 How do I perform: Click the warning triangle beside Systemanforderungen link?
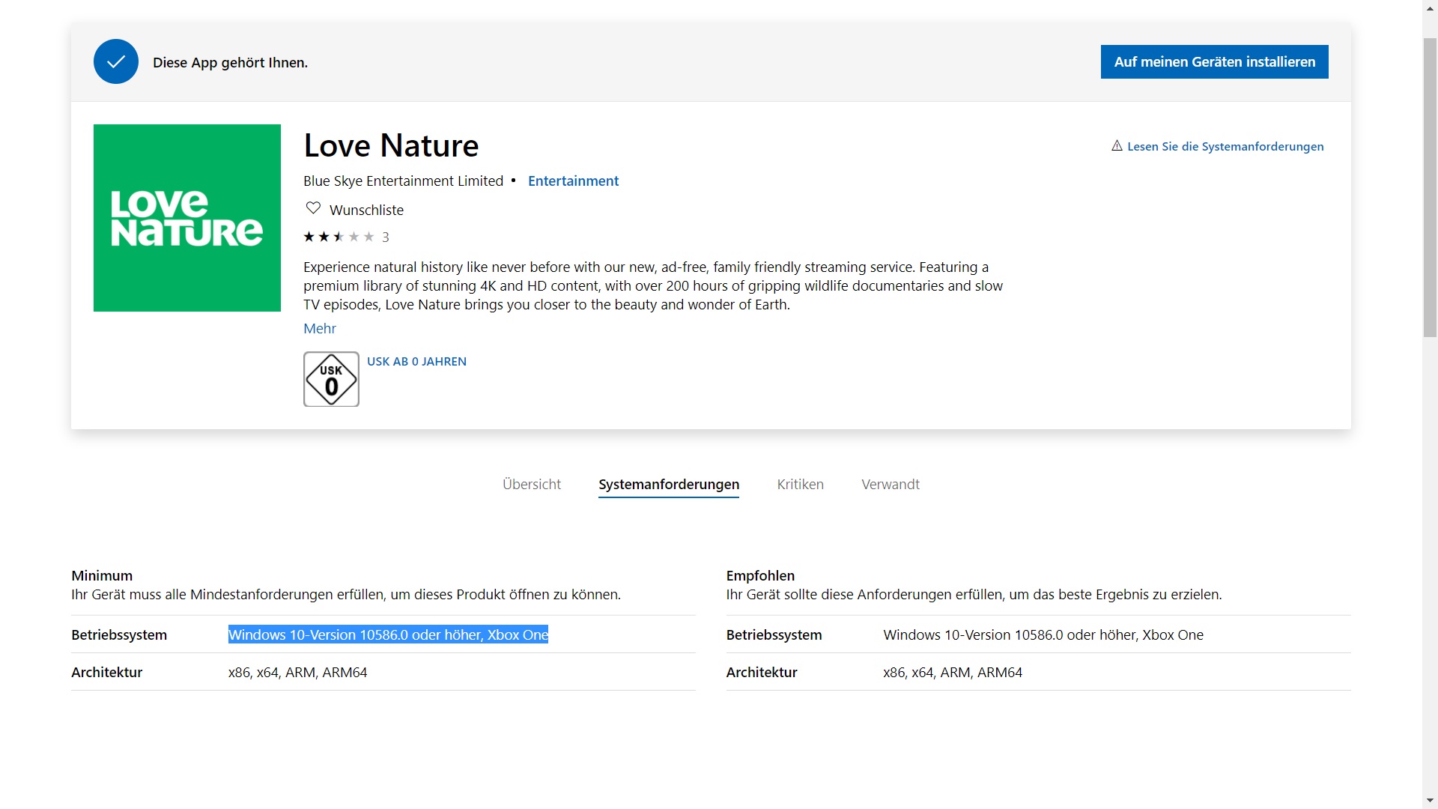(x=1117, y=146)
